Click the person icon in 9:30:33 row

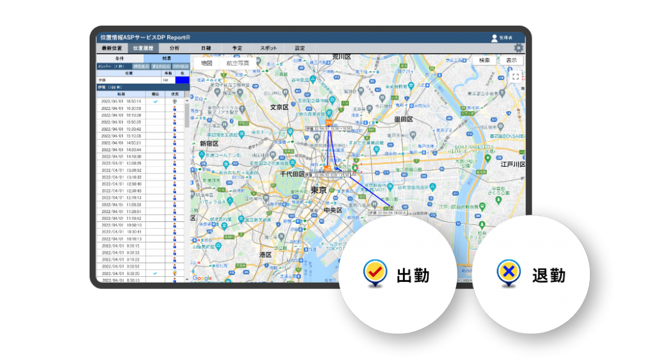pyautogui.click(x=175, y=253)
